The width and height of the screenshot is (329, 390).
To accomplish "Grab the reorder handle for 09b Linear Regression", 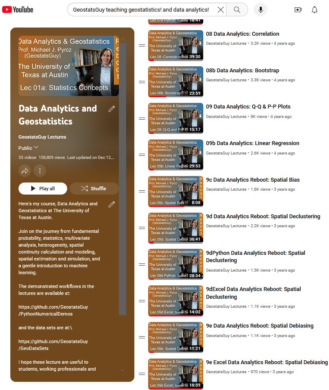I will (142, 155).
